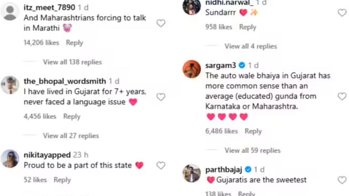The image size is (349, 196).
Task: Expand View all 27 replies
Action: pyautogui.click(x=71, y=136)
